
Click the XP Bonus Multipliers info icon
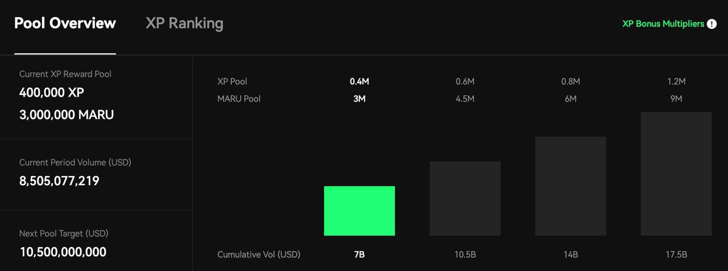(x=712, y=24)
